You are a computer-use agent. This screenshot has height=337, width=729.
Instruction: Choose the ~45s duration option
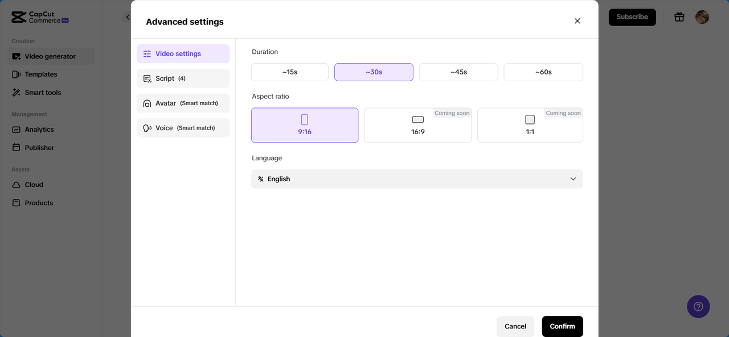click(x=458, y=72)
